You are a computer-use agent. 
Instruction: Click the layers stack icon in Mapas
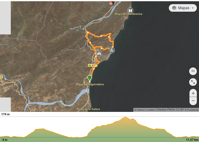pos(174,8)
